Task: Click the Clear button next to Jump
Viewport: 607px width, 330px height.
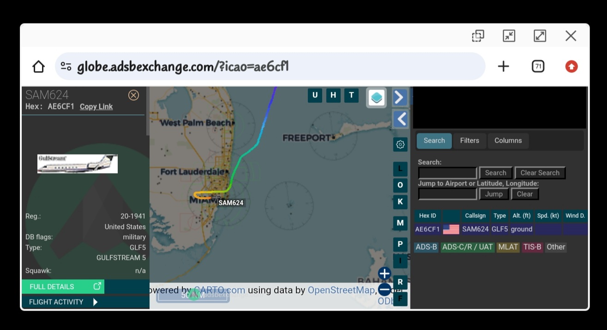Action: [525, 194]
